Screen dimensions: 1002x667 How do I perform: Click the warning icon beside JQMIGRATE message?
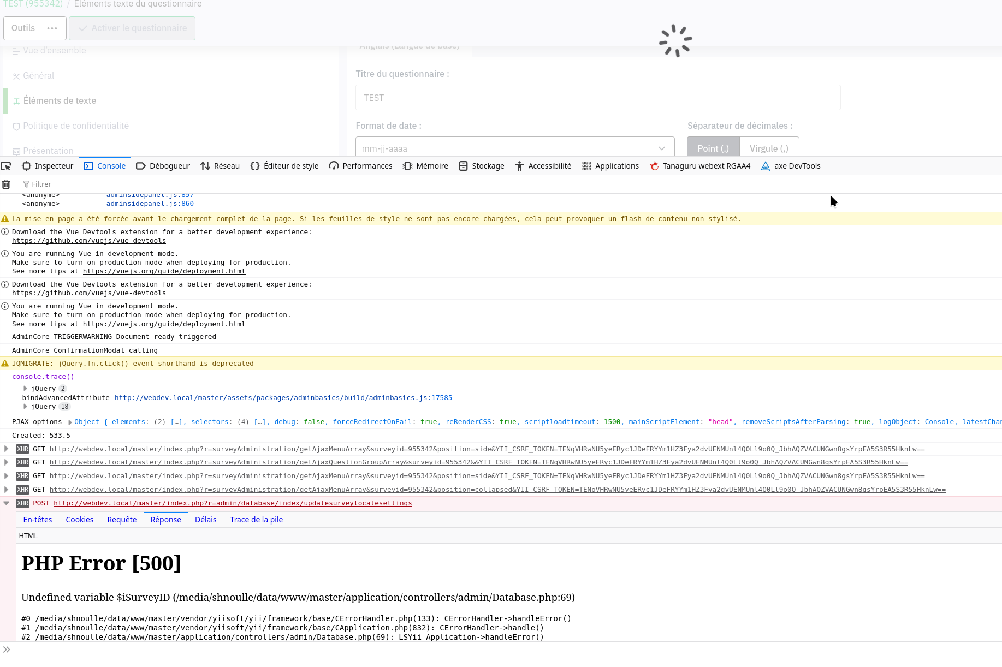tap(5, 364)
